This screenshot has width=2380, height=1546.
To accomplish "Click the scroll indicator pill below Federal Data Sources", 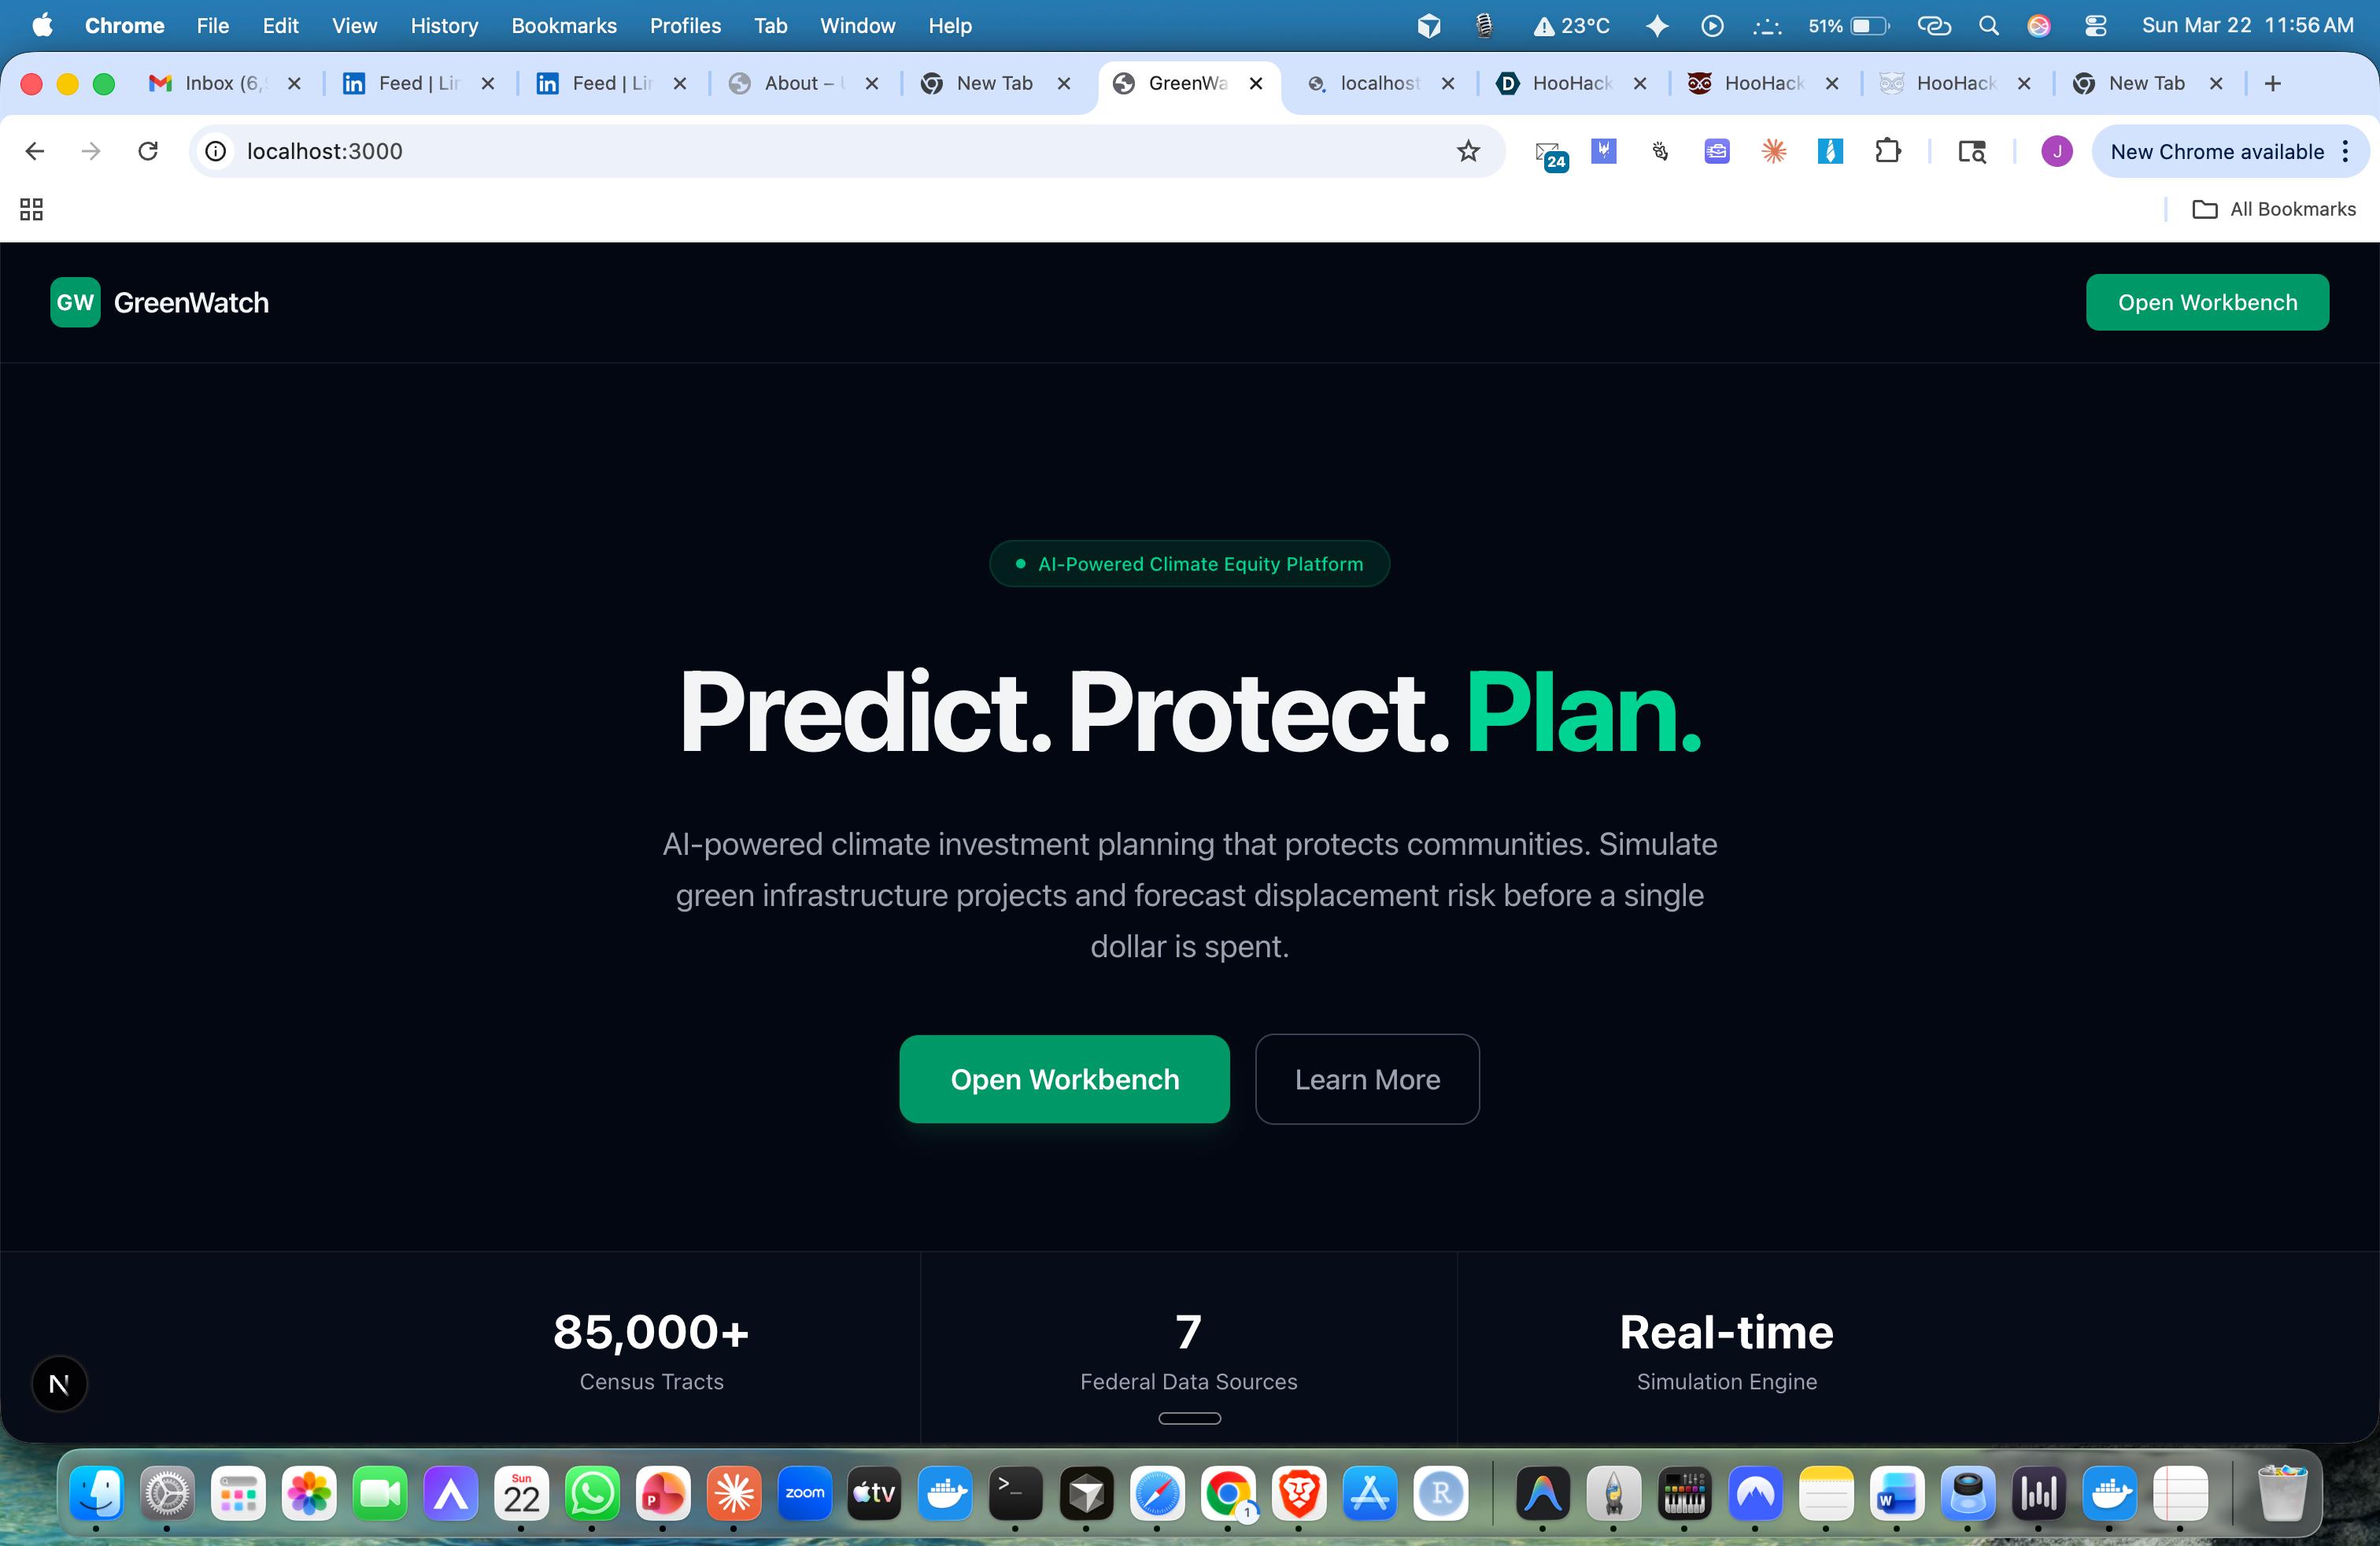I will 1189,1418.
